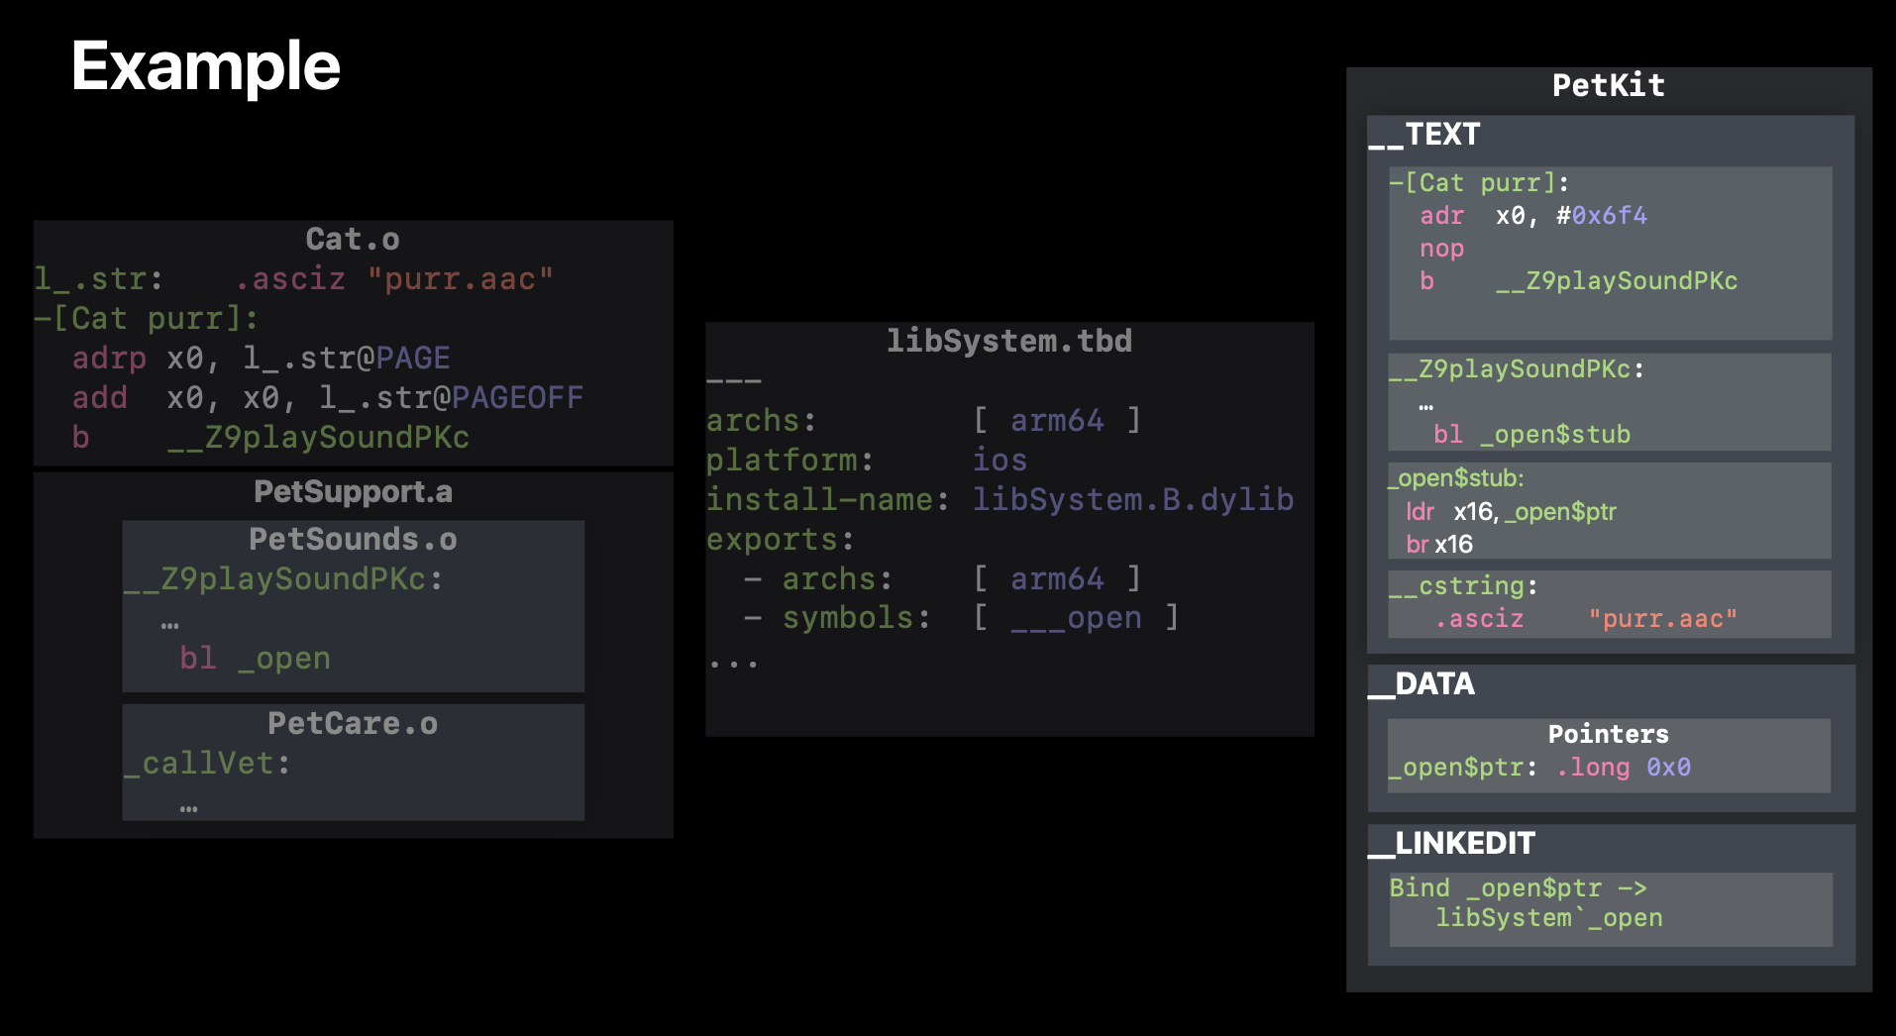Click the 'b __Z9playSoundPKc' line in Cat.o
Viewport: 1896px width, 1036px height.
pyautogui.click(x=270, y=437)
